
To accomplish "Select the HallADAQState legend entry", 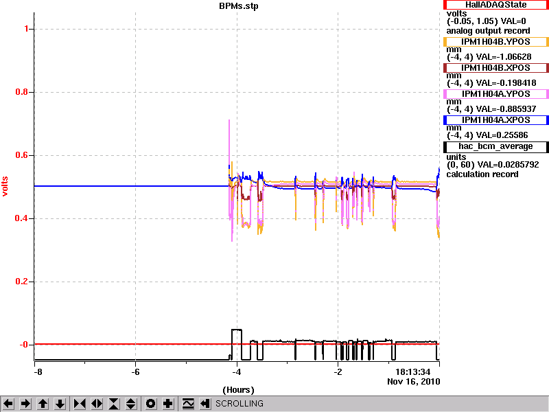I will [x=495, y=5].
